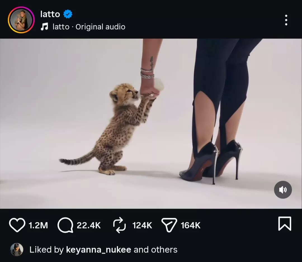Image resolution: width=302 pixels, height=262 pixels.
Task: Open comments with speech bubble icon
Action: [65, 225]
